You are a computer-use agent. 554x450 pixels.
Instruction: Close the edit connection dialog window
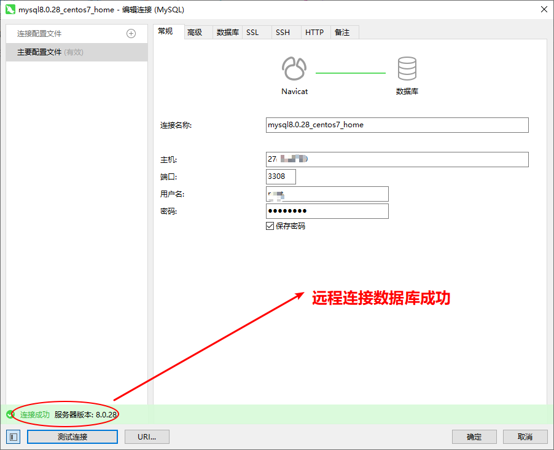[544, 10]
